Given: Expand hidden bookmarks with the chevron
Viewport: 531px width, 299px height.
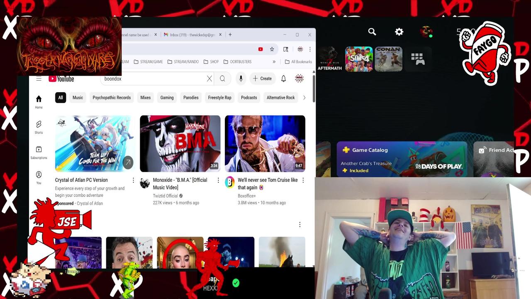Looking at the screenshot, I should 274,62.
